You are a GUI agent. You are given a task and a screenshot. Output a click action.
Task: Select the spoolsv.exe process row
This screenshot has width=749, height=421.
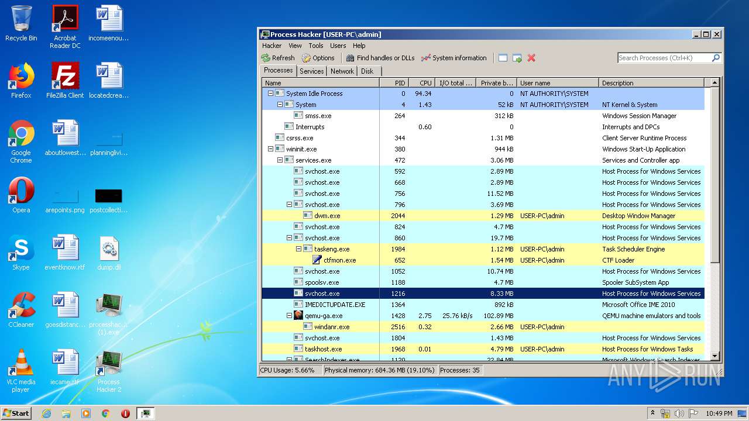pyautogui.click(x=483, y=282)
